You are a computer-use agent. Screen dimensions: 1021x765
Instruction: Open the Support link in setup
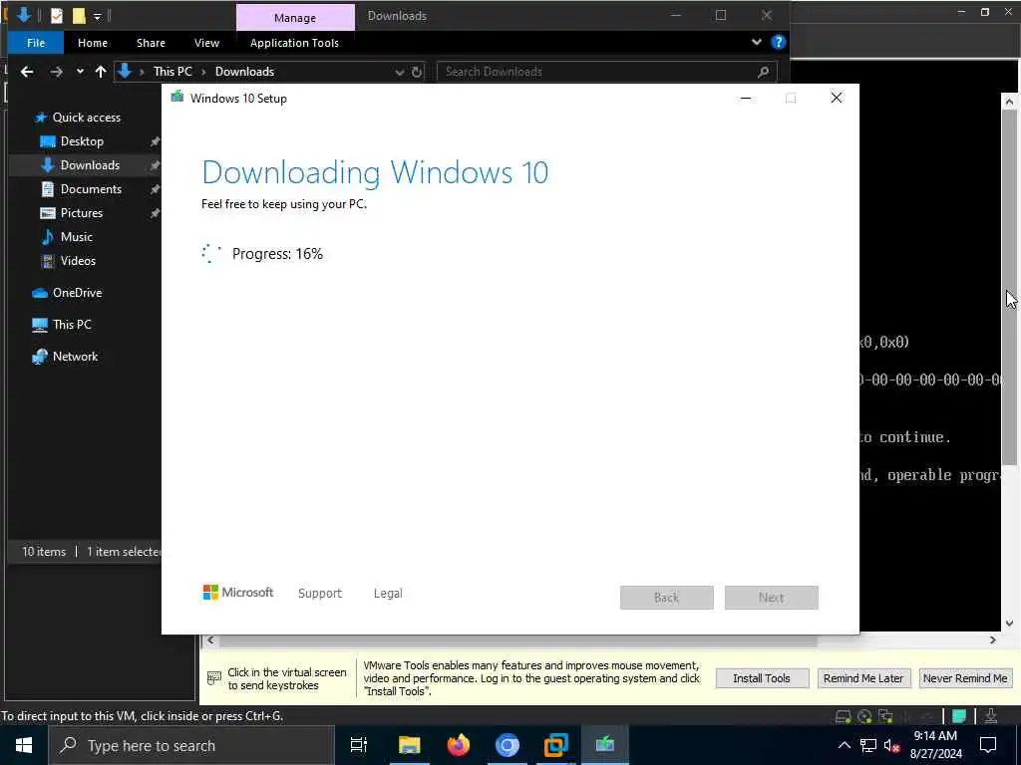tap(320, 594)
